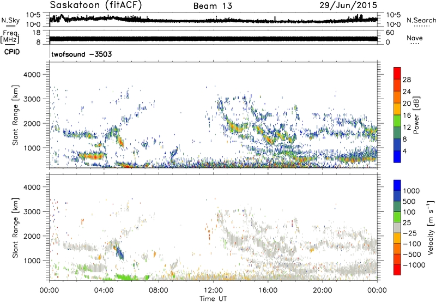Select the 'Beam 13' label
This screenshot has width=436, height=302.
click(x=213, y=6)
